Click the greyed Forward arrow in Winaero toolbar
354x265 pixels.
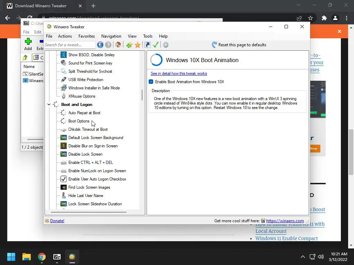108,45
